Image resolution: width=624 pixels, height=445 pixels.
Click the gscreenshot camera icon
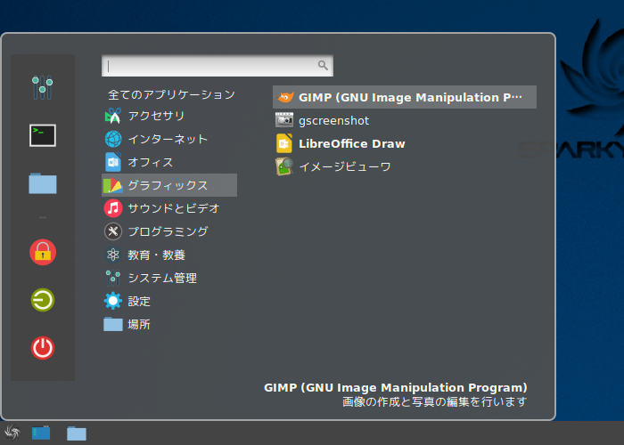[x=284, y=120]
